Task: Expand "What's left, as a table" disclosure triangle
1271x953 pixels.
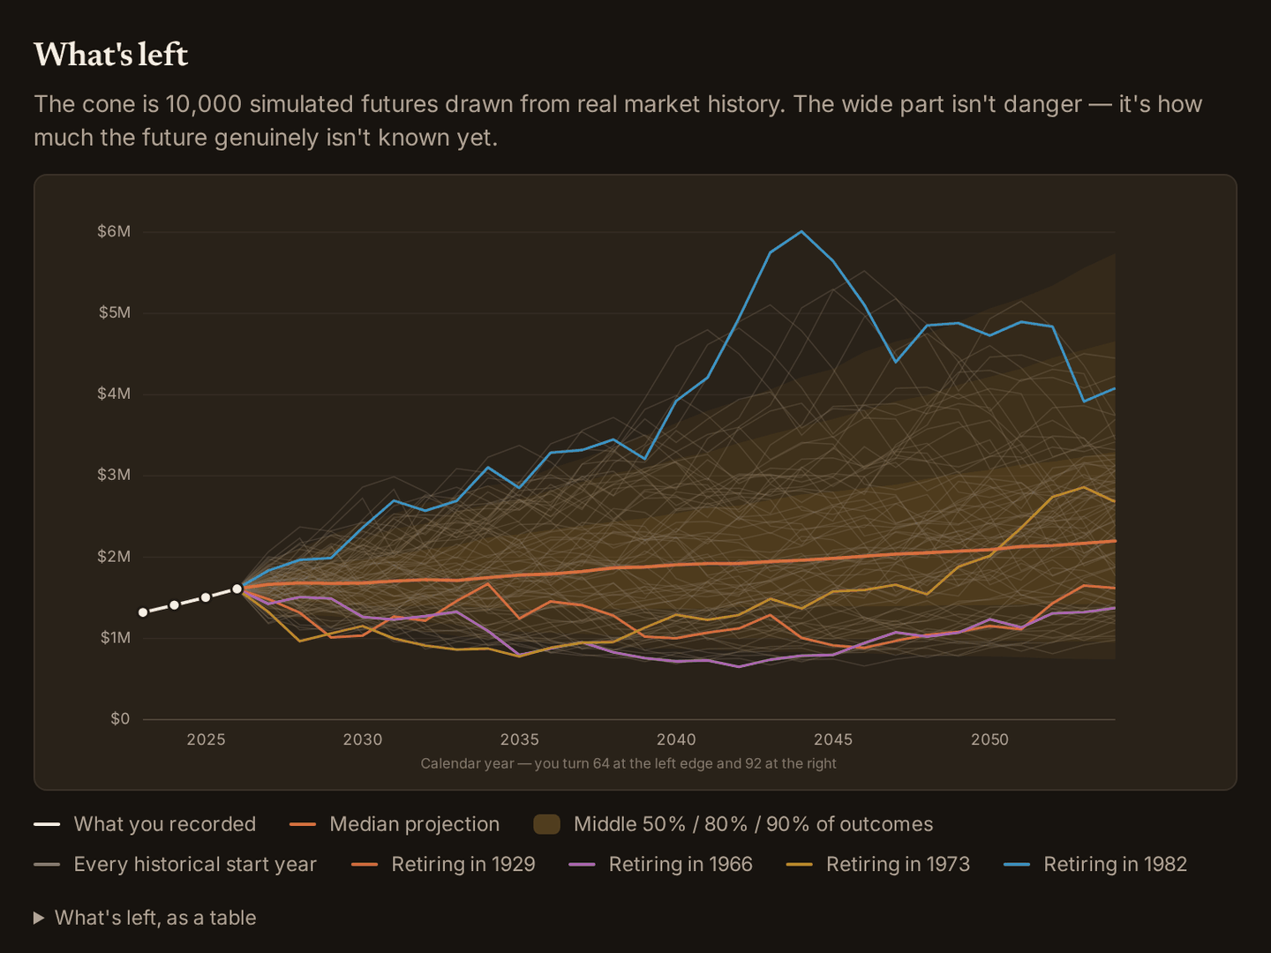Action: pyautogui.click(x=39, y=918)
